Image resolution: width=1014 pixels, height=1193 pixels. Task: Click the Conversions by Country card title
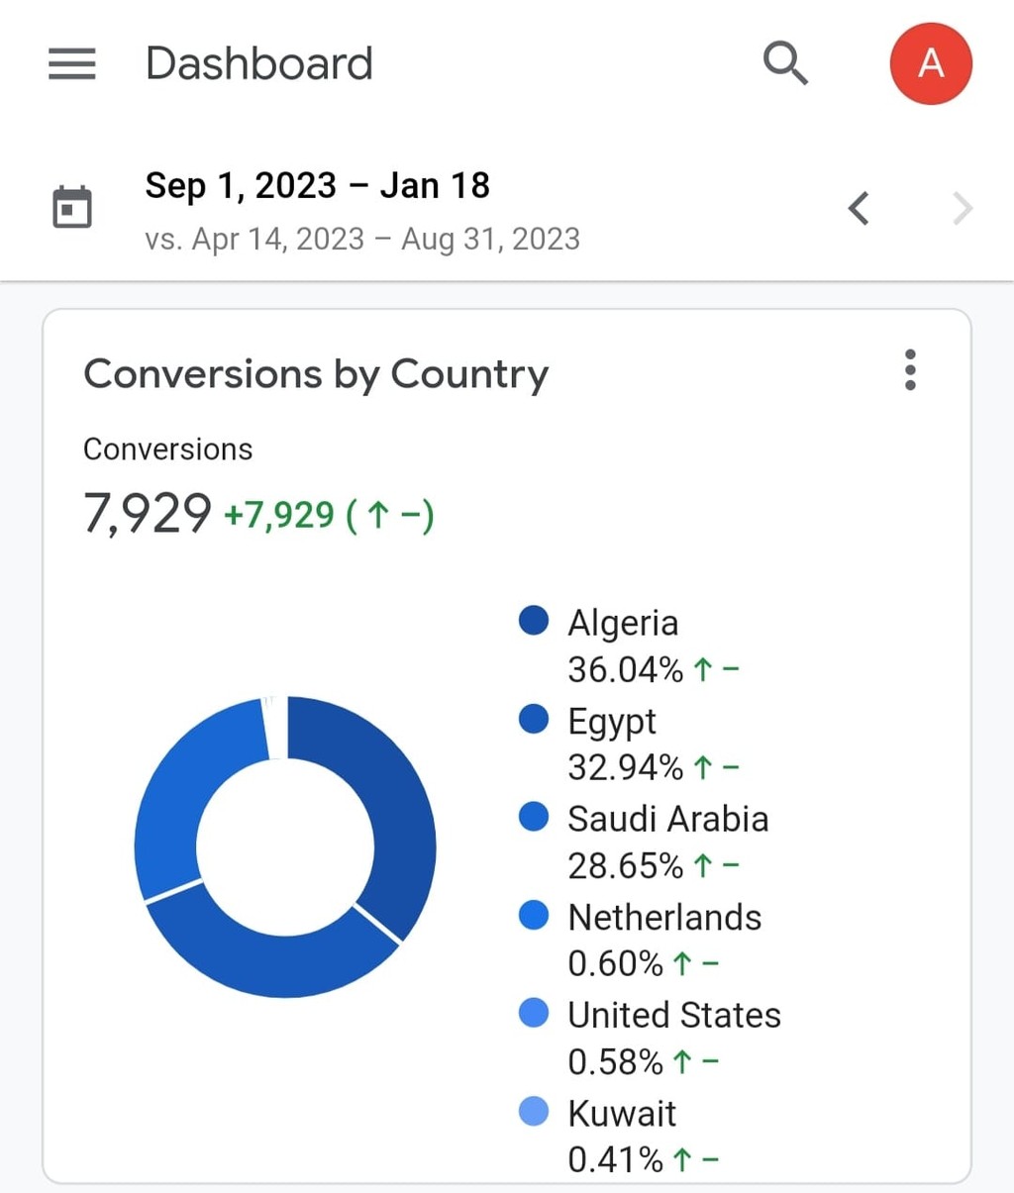[316, 374]
